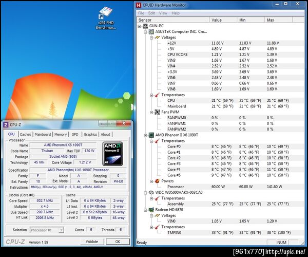Click the Phenom Temperatures thermometer icon
This screenshot has width=308, height=257.
pos(157,141)
